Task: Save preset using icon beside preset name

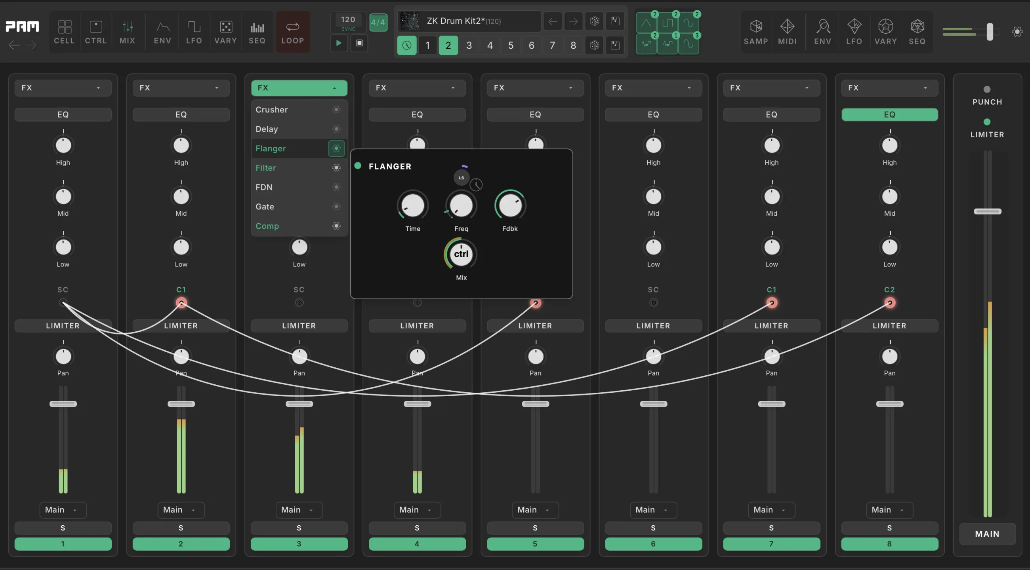Action: (x=615, y=21)
